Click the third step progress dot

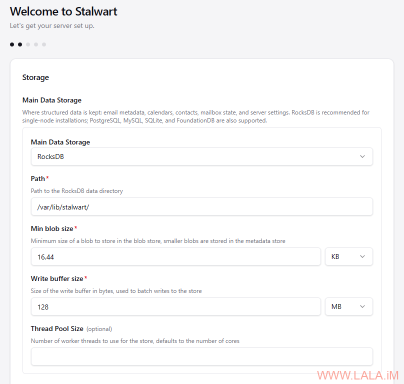(x=28, y=44)
